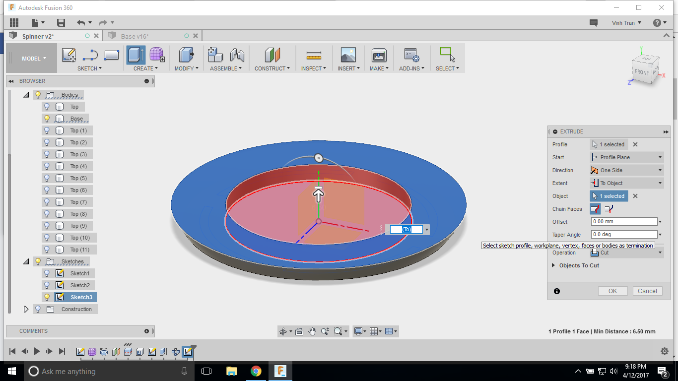Open Chrome from the taskbar
Viewport: 678px width, 381px height.
(x=256, y=371)
